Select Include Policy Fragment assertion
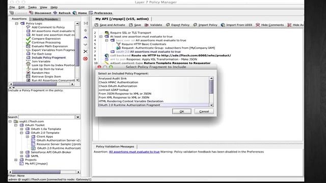 pyautogui.click(x=48, y=57)
